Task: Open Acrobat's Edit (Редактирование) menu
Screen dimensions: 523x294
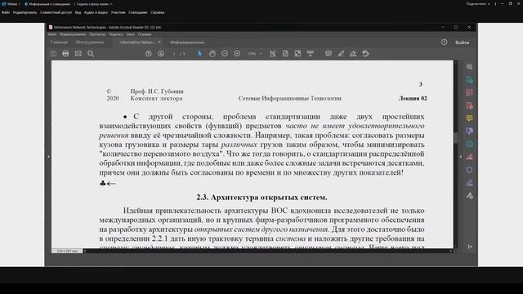Action: (73, 34)
